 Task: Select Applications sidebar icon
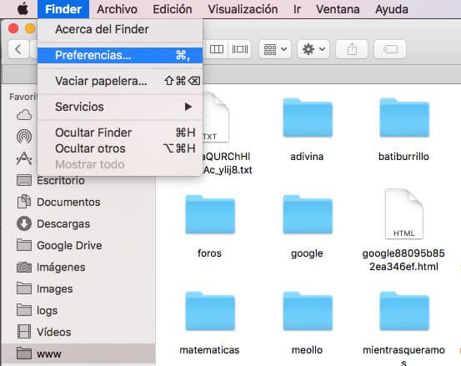point(24,158)
